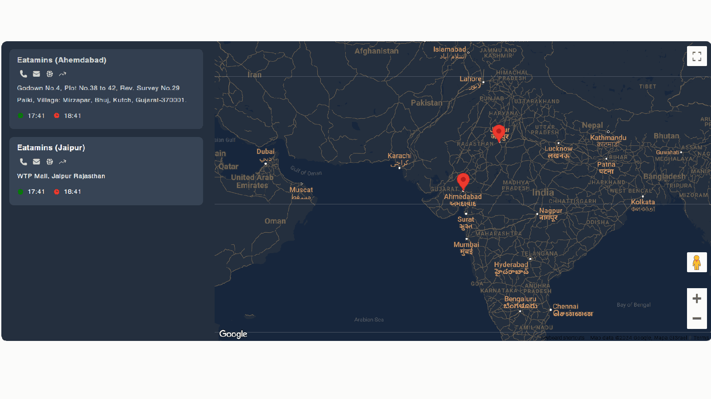711x399 pixels.
Task: Call the Eatamins Jaipur store via phone icon
Action: (23, 162)
